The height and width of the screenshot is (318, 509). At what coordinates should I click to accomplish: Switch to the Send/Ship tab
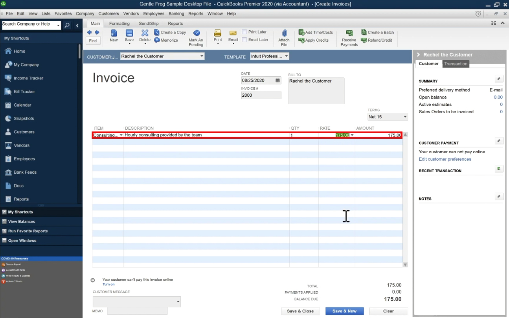149,24
